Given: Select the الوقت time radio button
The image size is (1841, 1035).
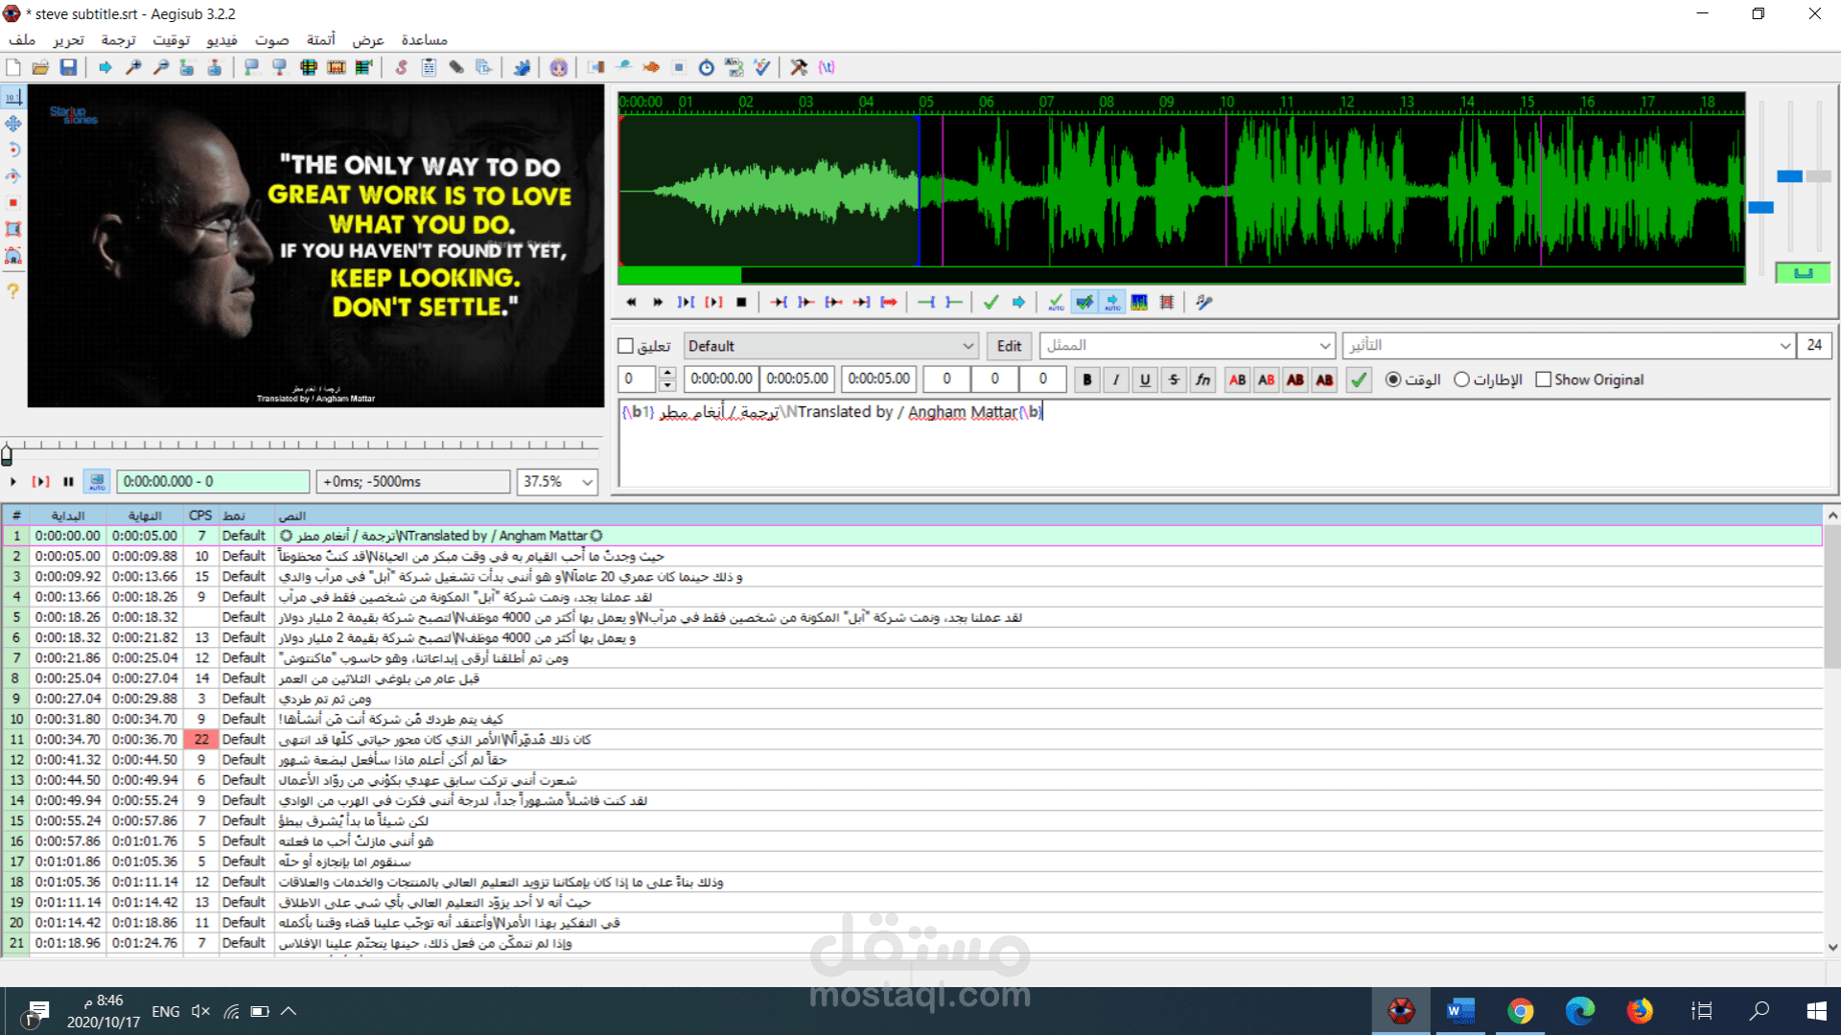Looking at the screenshot, I should (1393, 379).
